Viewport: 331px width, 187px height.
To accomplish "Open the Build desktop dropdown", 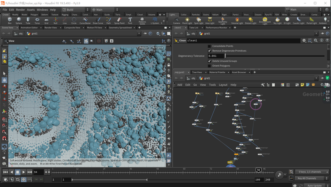I will tap(76, 10).
